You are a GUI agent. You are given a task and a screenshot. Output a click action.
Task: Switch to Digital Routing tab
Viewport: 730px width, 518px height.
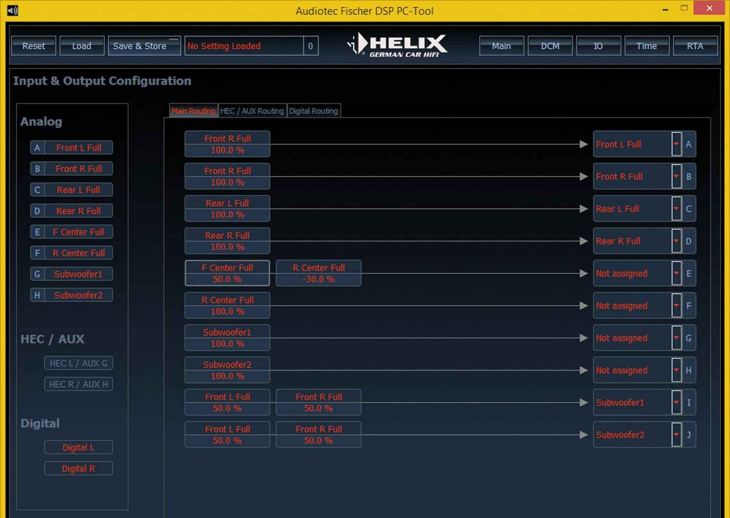tap(313, 111)
